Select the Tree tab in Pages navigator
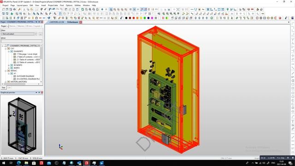 pyautogui.click(x=3, y=88)
